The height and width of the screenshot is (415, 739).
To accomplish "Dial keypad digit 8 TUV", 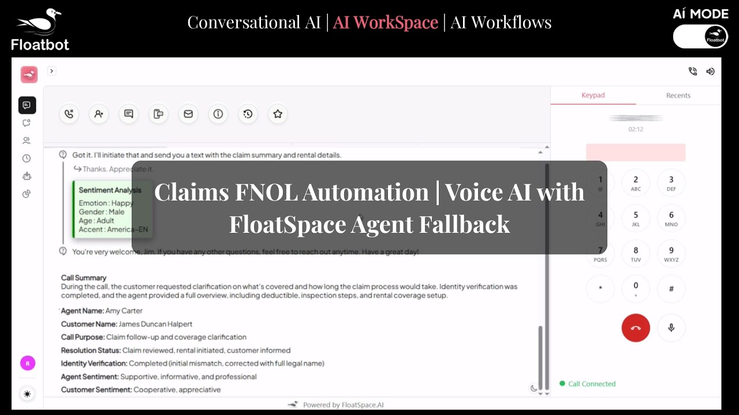I will [x=636, y=254].
